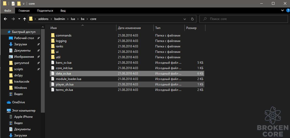Open pinned Документы in quick access
290x138 pixels.
point(20,50)
